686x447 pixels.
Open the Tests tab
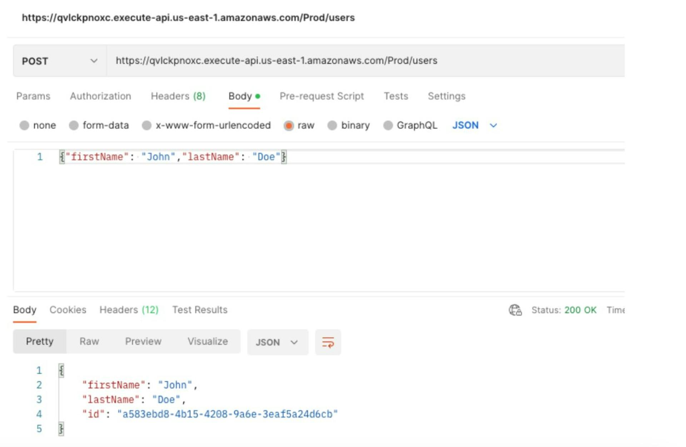tap(396, 96)
